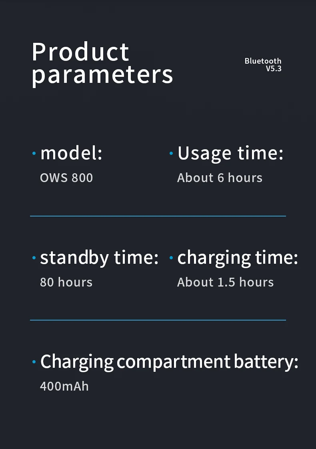Click the divider below the model row
316x449 pixels.
158,216
